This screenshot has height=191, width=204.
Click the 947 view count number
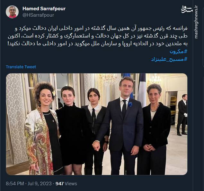(x=59, y=184)
